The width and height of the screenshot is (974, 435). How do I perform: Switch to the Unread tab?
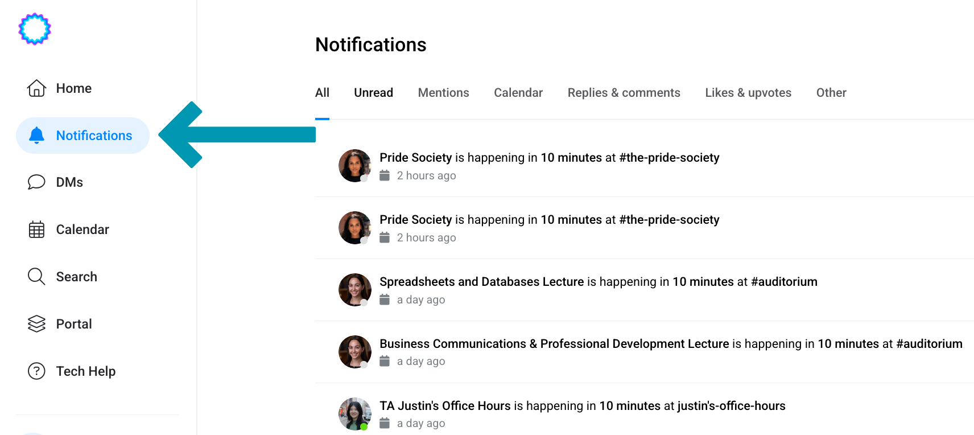coord(373,93)
